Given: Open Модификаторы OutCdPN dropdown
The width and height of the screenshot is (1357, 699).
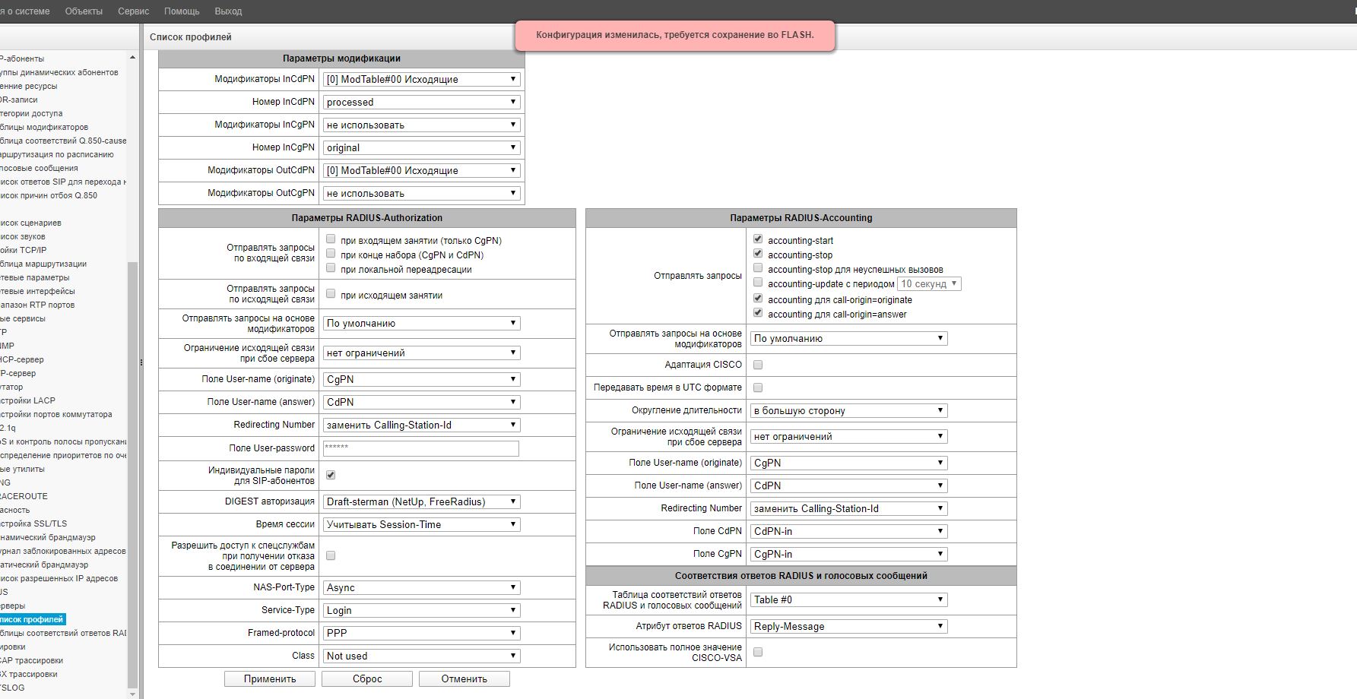Looking at the screenshot, I should tap(421, 170).
